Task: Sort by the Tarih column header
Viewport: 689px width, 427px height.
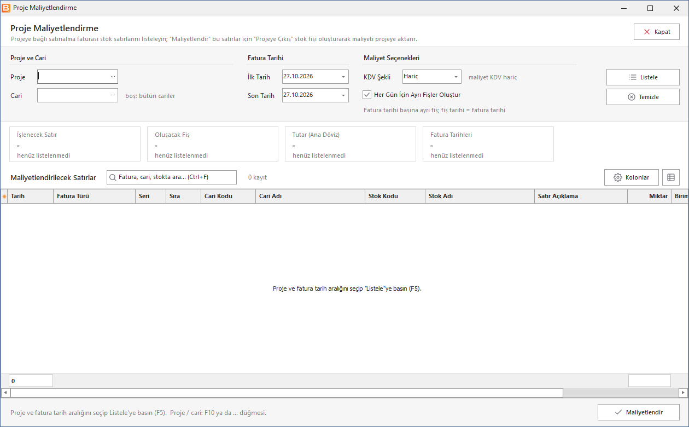Action: (x=31, y=196)
